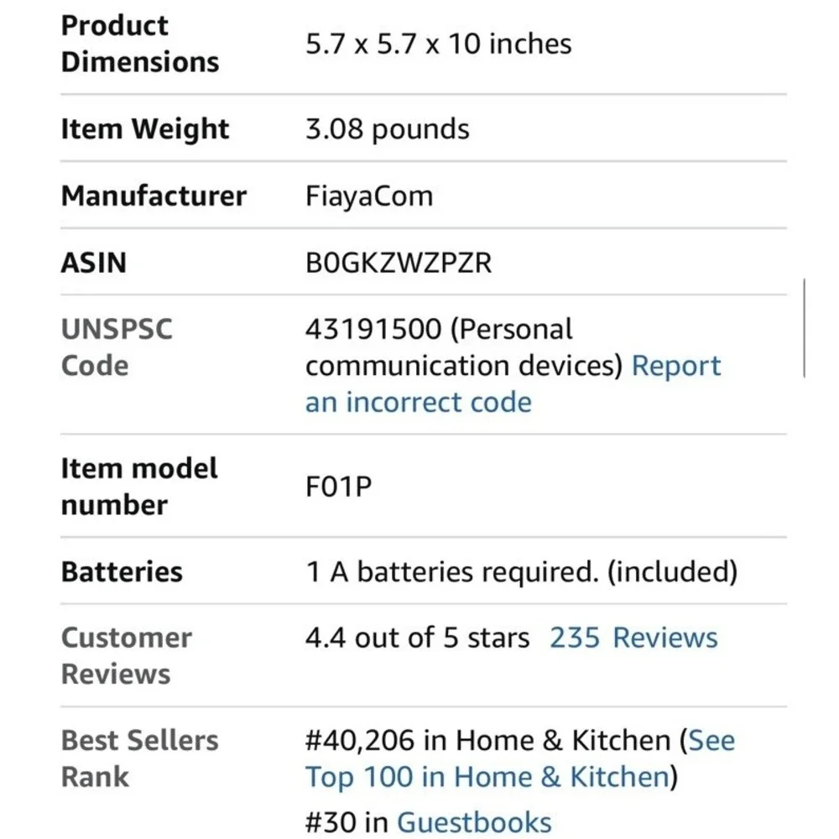Open the 235 Reviews link
Image resolution: width=839 pixels, height=839 pixels.
(633, 638)
